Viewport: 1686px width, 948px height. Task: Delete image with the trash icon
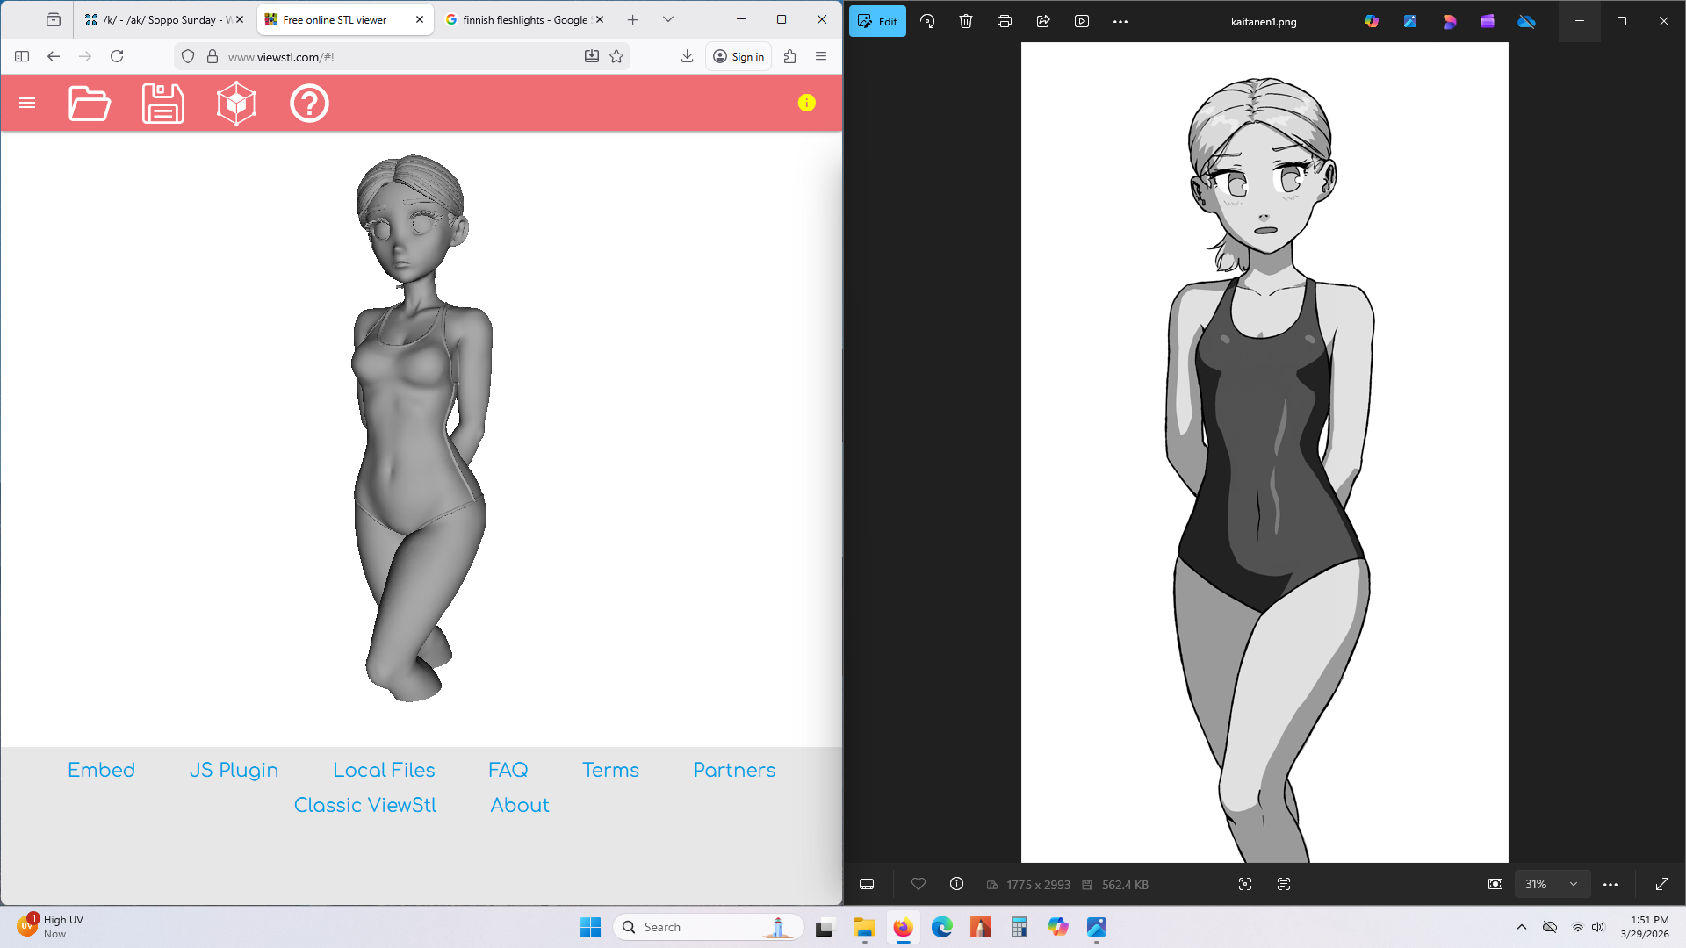[966, 21]
